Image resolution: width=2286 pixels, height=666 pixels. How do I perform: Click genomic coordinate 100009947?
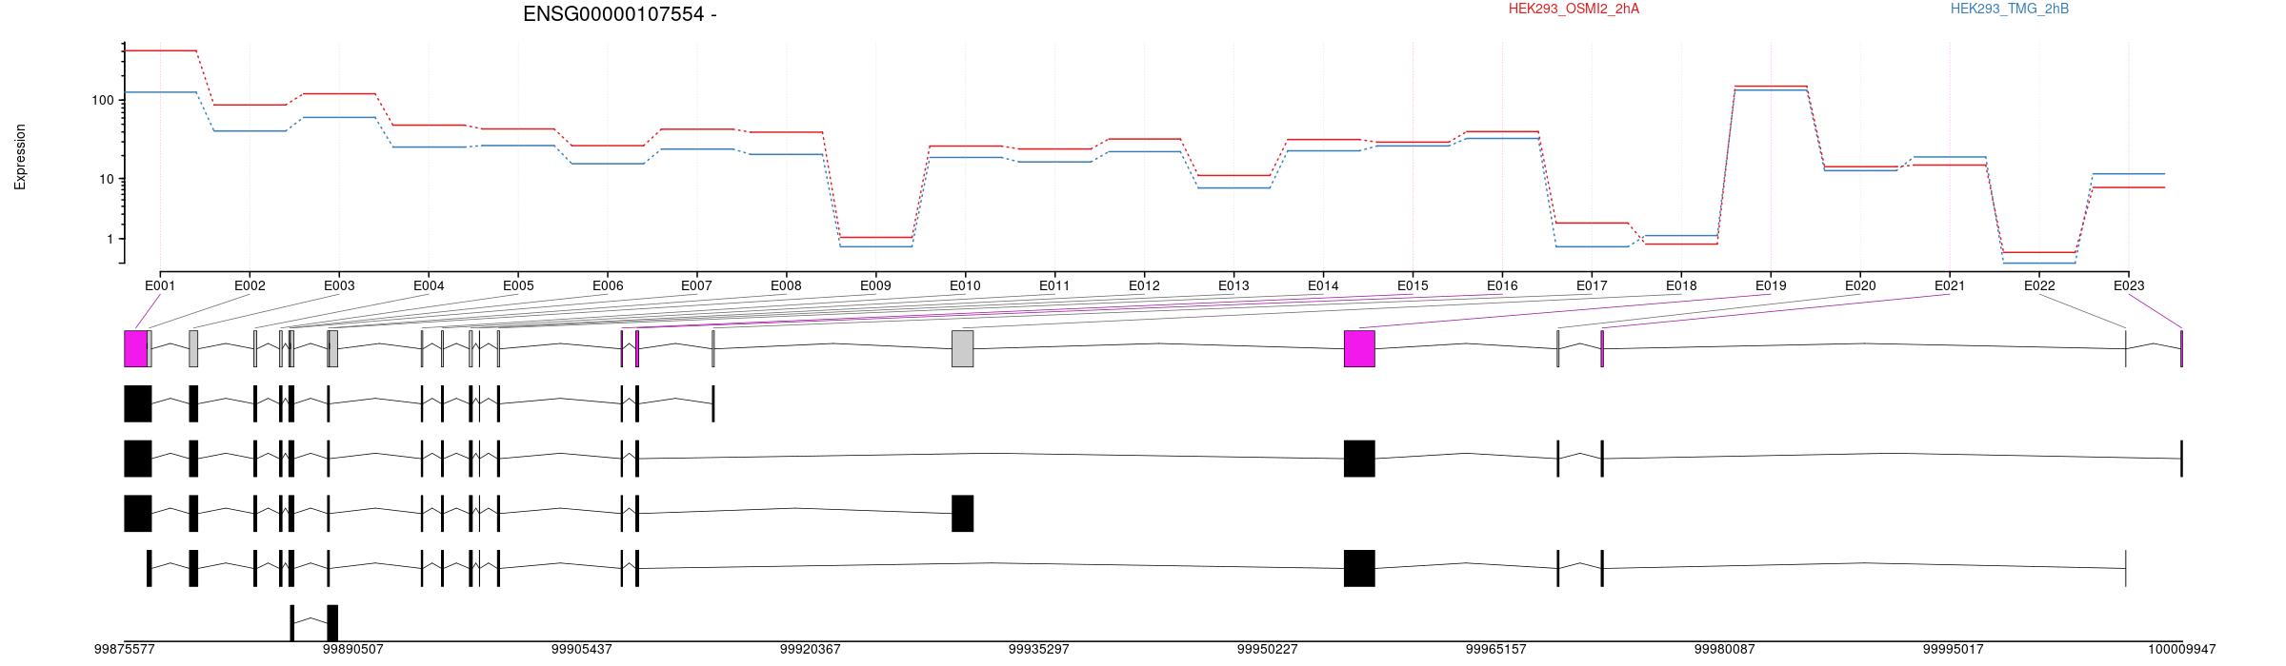[x=2182, y=650]
